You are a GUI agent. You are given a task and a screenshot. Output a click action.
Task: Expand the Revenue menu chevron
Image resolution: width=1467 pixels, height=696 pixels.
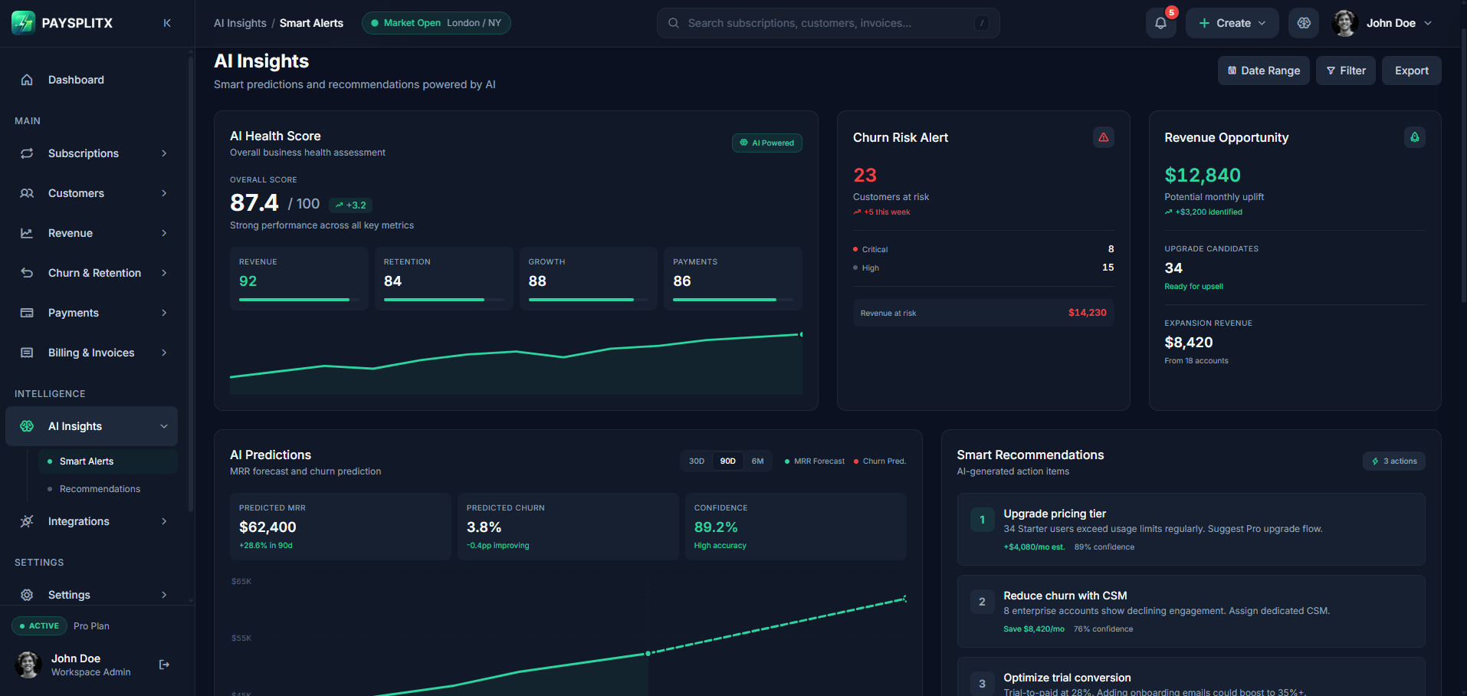point(164,233)
